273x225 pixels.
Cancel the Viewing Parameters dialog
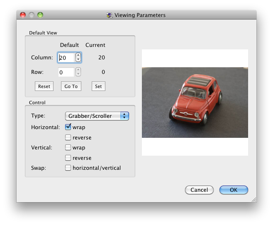pyautogui.click(x=199, y=190)
